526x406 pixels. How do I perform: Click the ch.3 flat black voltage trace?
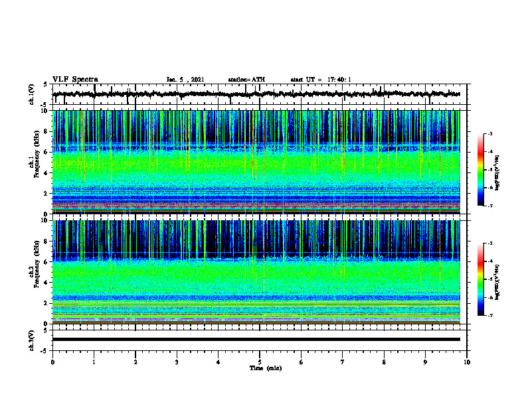tap(256, 340)
